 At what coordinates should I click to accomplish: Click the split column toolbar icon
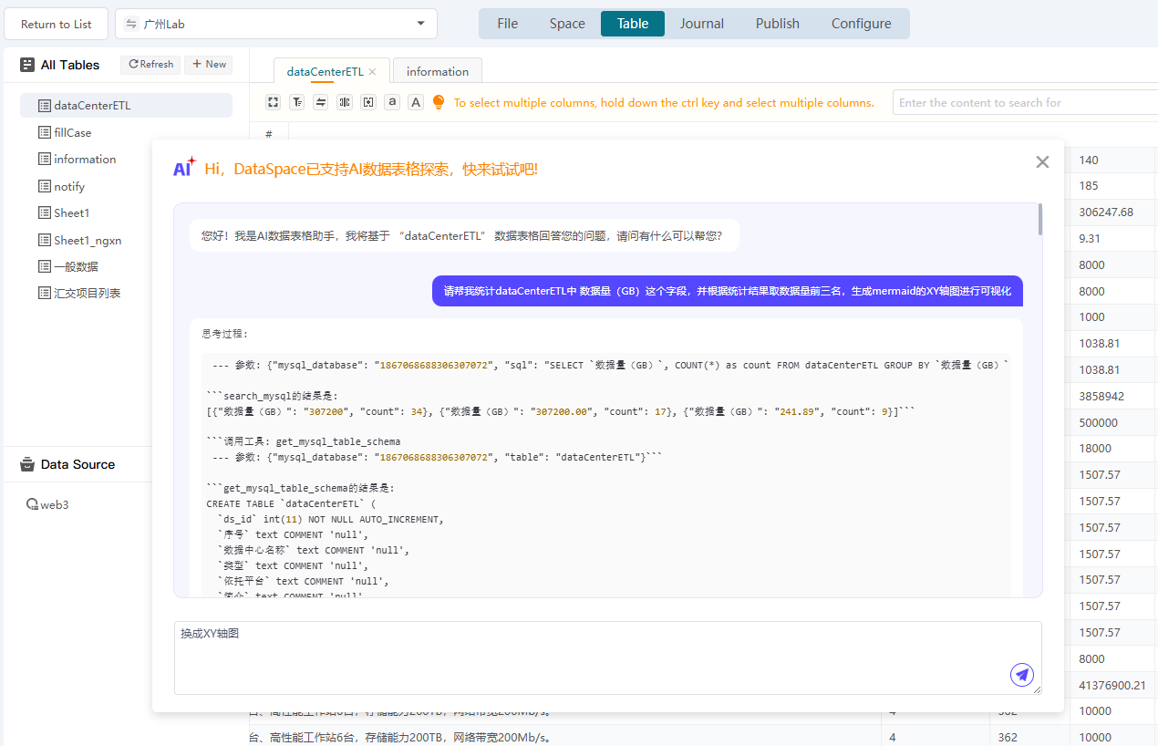pos(344,102)
